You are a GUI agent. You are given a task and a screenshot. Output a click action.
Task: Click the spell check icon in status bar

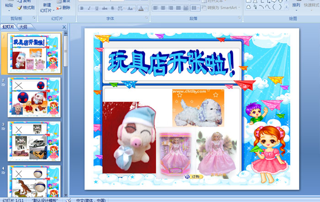(x=68, y=200)
